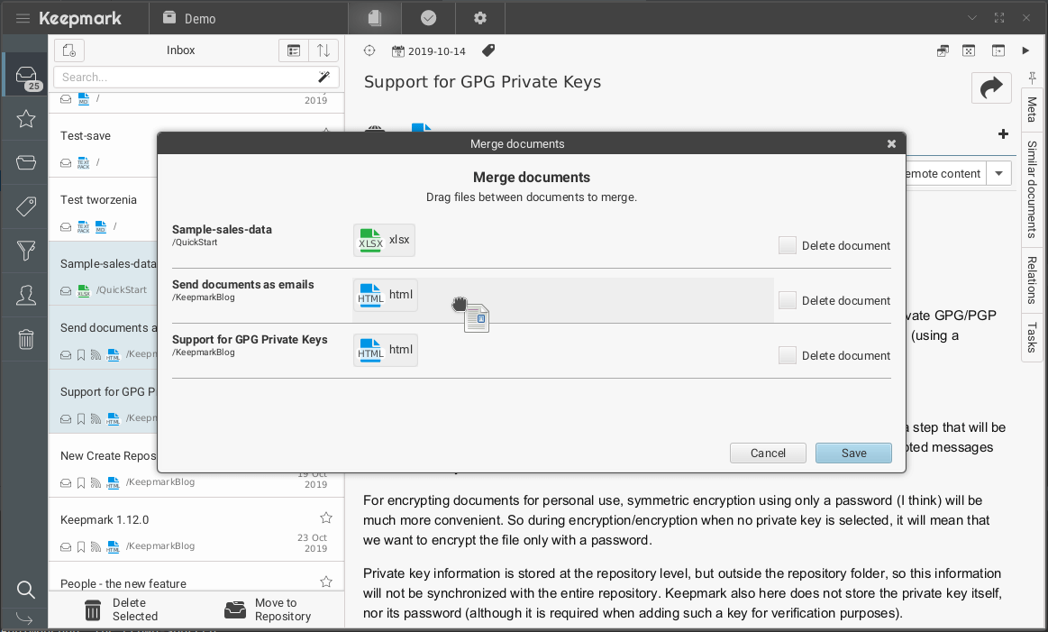
Task: Click the share arrow button
Action: 991,87
